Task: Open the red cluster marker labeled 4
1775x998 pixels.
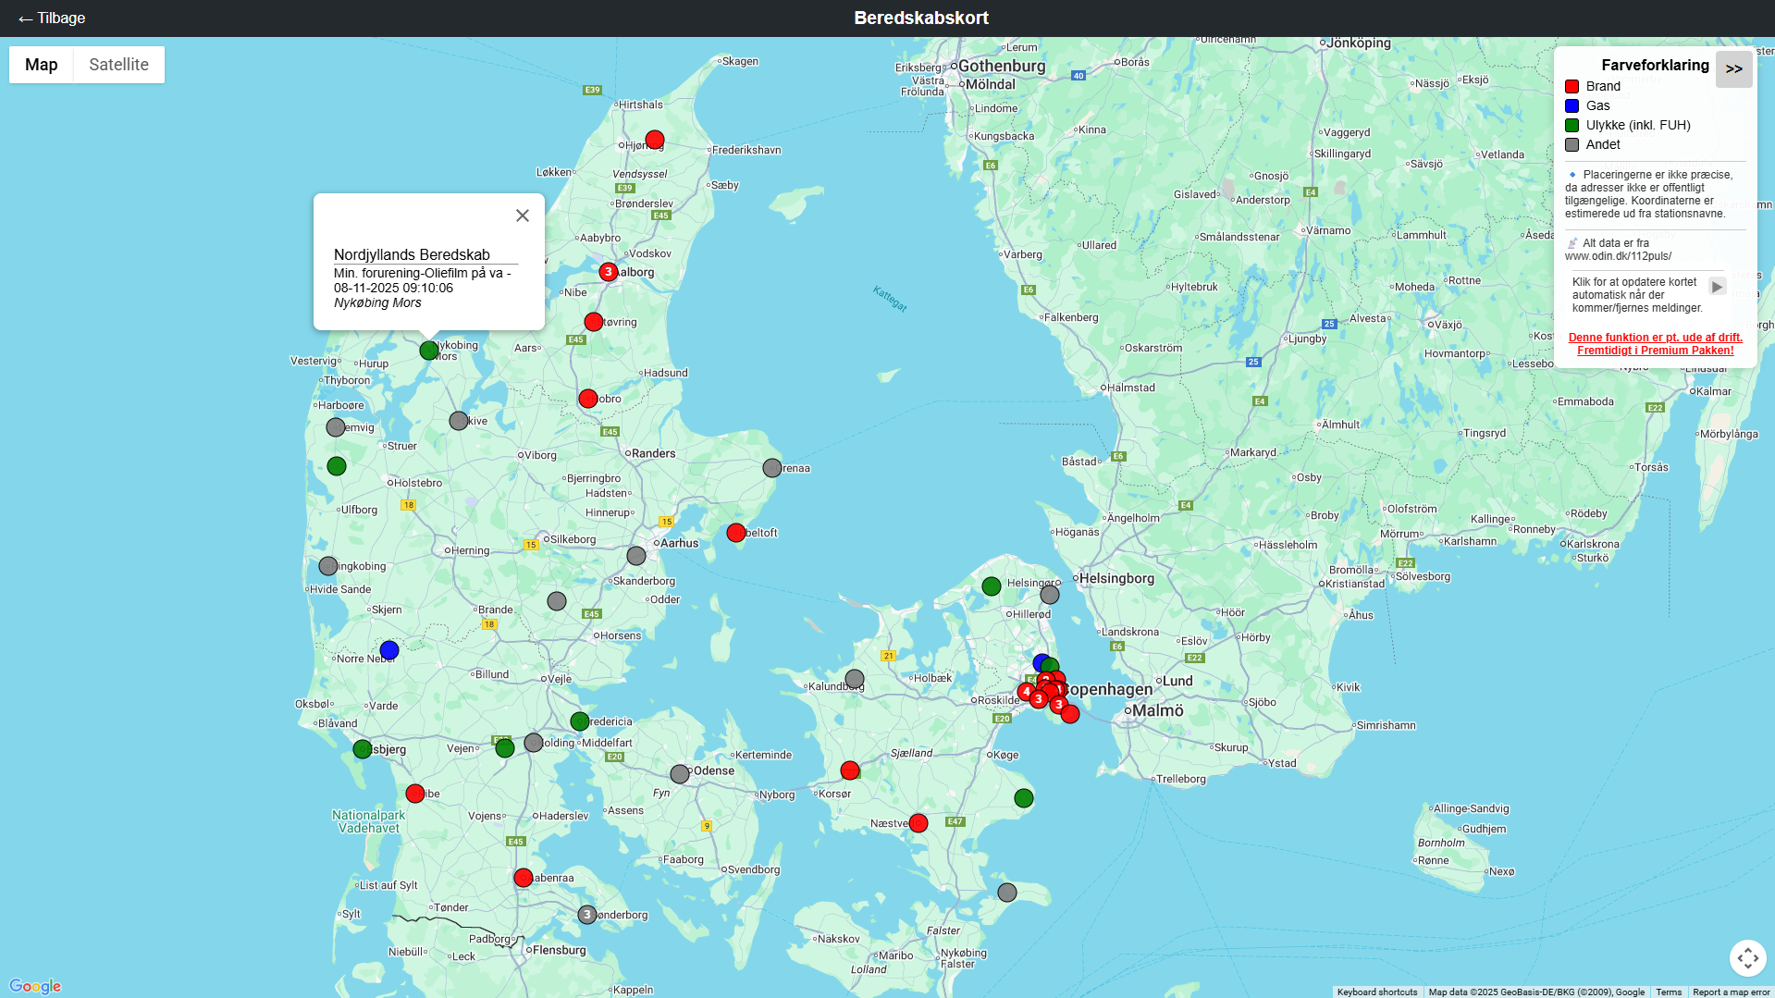Action: pyautogui.click(x=1026, y=692)
